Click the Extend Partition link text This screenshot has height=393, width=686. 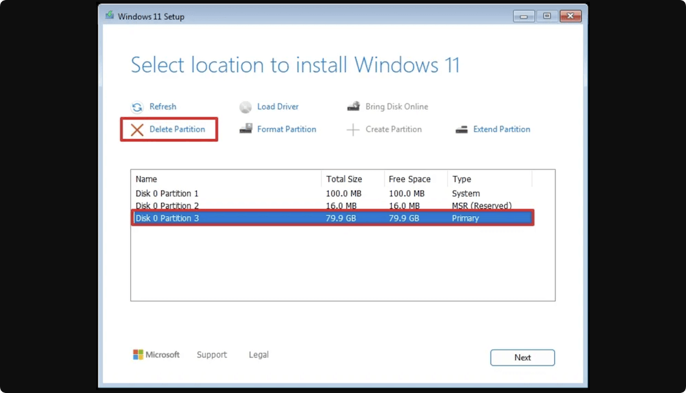point(501,129)
